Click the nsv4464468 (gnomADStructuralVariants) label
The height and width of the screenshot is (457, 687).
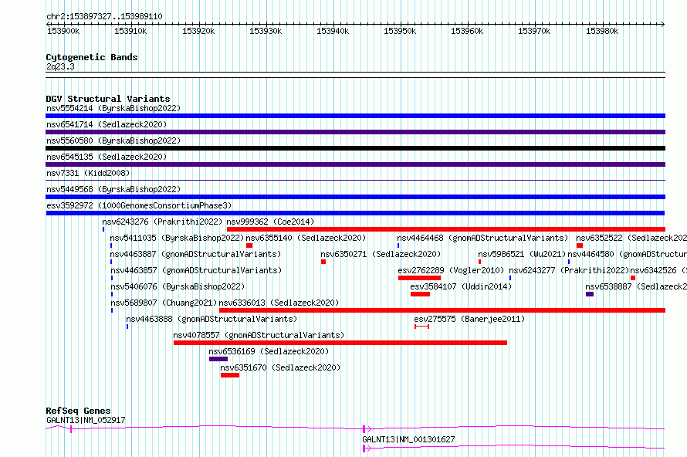pyautogui.click(x=482, y=238)
